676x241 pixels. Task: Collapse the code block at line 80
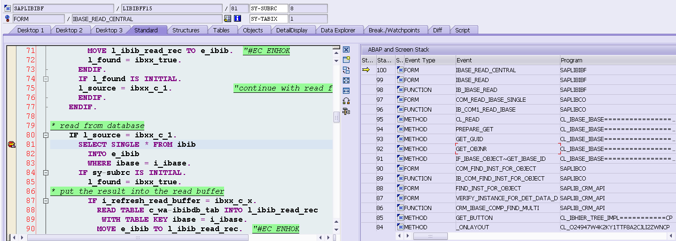pyautogui.click(x=46, y=135)
